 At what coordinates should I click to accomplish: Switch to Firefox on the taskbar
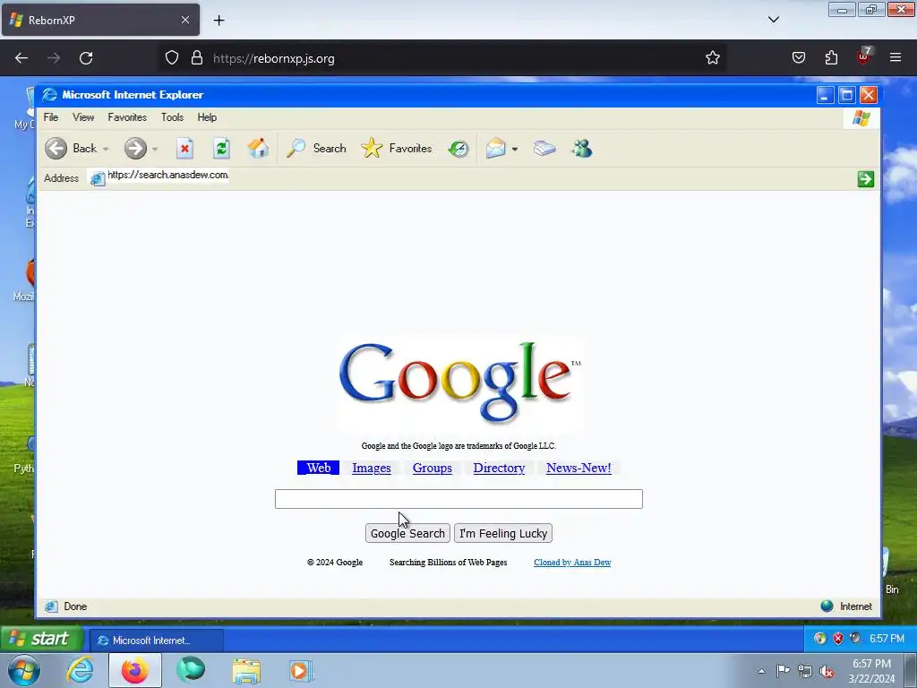pos(135,670)
